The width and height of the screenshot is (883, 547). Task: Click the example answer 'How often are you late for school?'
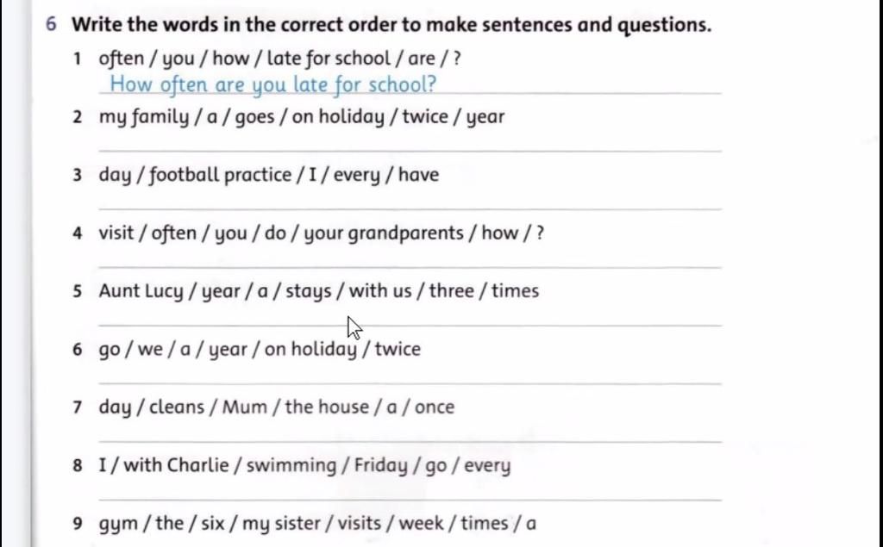pos(272,84)
